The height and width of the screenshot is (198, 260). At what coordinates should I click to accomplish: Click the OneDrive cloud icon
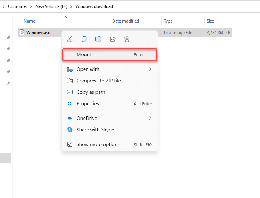click(x=70, y=118)
